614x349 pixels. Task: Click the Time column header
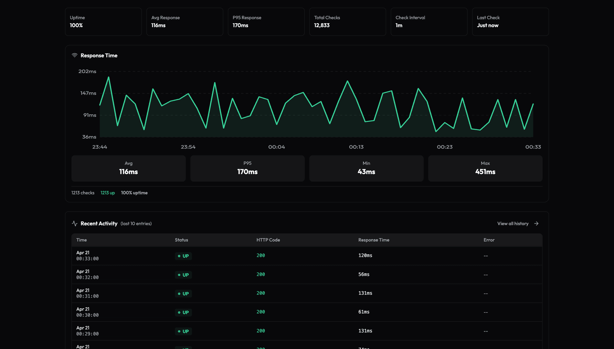(81, 240)
